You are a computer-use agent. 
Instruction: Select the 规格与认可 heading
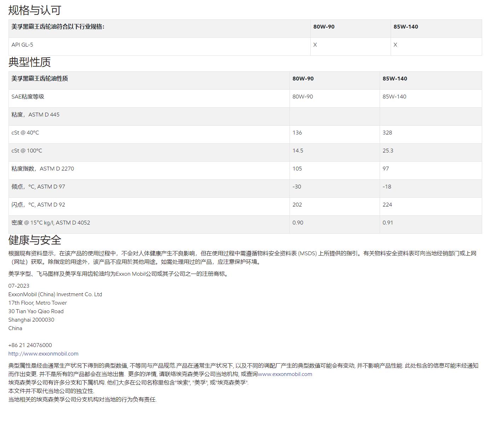coord(35,10)
